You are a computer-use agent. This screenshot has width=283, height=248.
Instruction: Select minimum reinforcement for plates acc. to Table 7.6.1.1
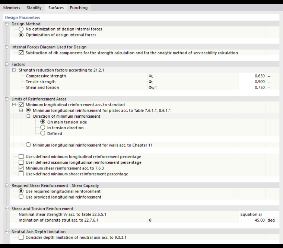(28, 110)
